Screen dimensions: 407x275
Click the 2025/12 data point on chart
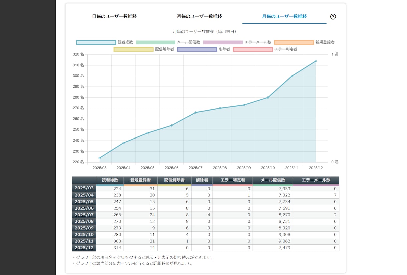pos(316,61)
